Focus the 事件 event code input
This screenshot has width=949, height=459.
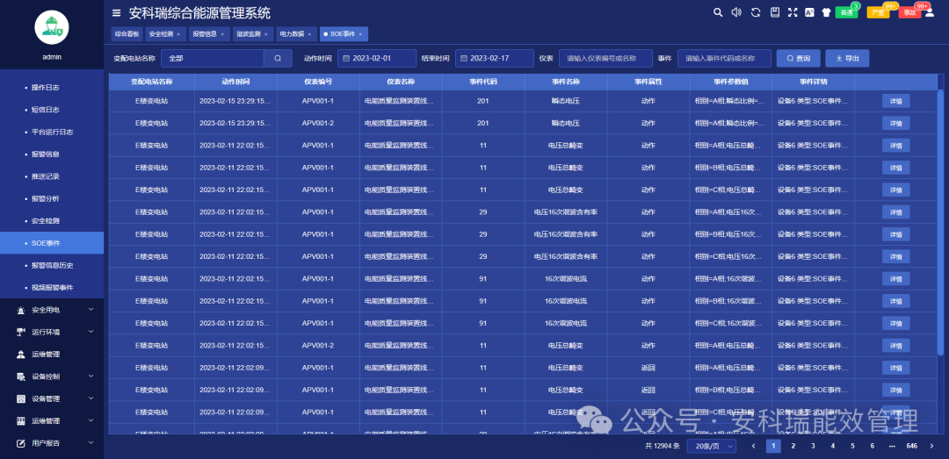(x=724, y=58)
